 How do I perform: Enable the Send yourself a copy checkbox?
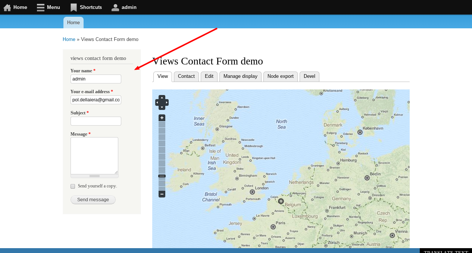point(73,186)
